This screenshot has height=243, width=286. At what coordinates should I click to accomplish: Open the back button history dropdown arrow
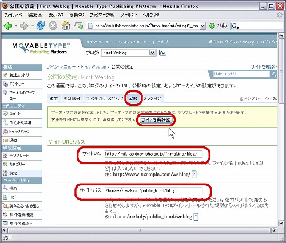pos(16,26)
